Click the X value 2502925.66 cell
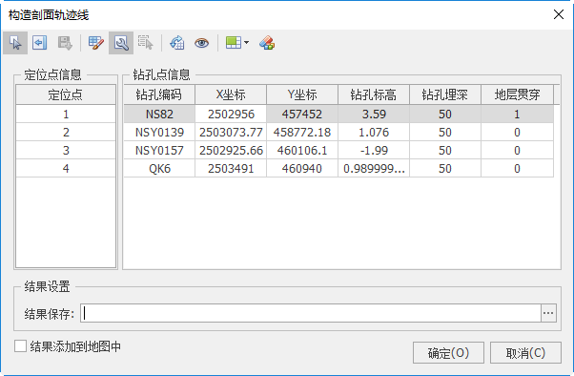Screen dimensions: 574x376 click(x=231, y=150)
